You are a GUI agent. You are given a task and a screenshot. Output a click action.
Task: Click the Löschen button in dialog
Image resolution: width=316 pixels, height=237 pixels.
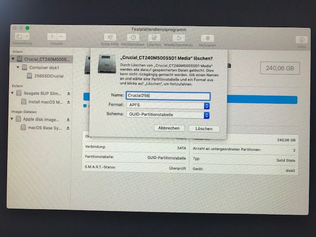coord(204,129)
